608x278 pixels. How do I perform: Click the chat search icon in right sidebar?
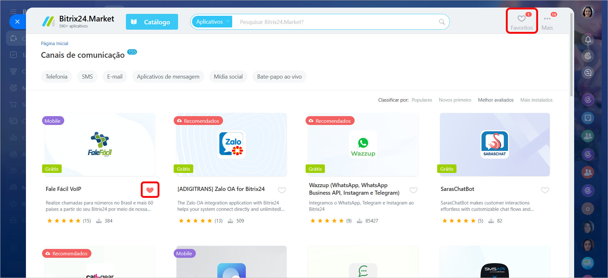pos(588,73)
